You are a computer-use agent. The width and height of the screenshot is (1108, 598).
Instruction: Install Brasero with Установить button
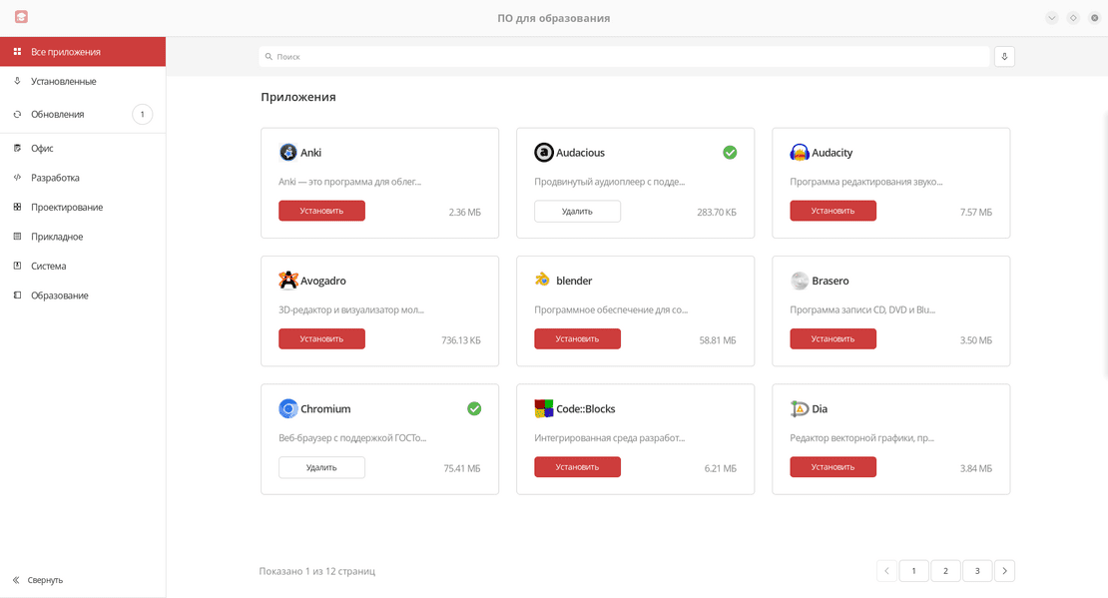833,338
